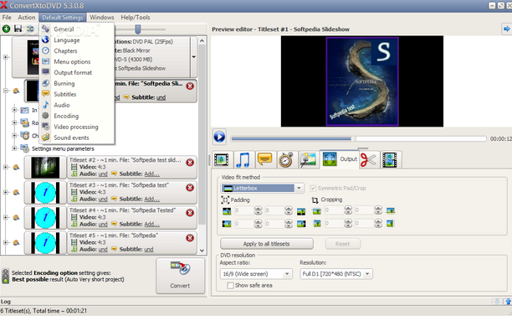
Task: Choose Video processing menu entry
Action: click(77, 127)
